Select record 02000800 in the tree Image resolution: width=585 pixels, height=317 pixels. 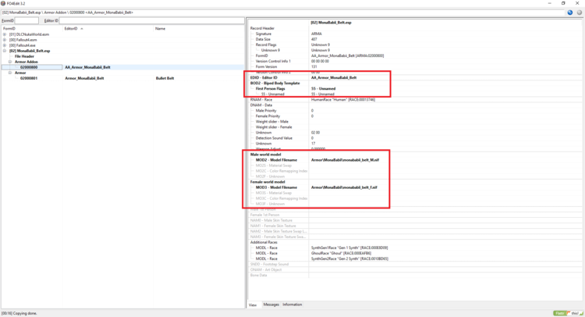(x=29, y=67)
